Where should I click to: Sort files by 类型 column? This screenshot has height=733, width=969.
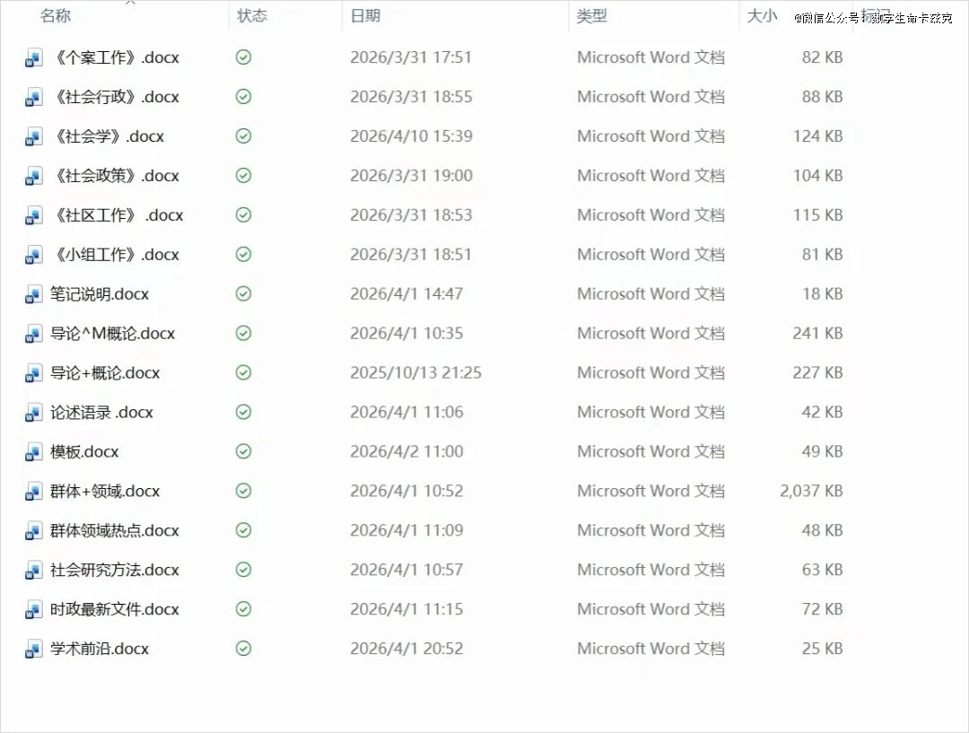click(592, 16)
